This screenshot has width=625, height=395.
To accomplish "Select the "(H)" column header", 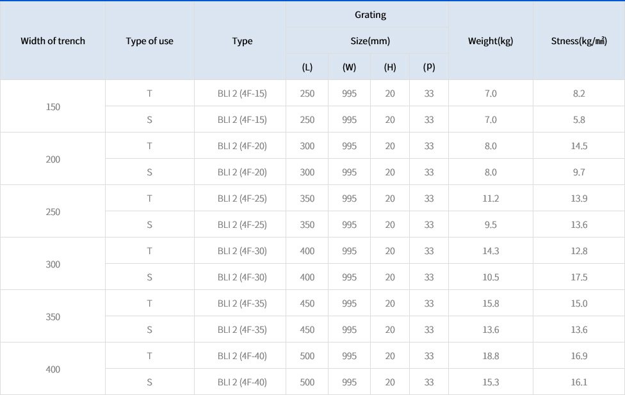I will coord(390,67).
